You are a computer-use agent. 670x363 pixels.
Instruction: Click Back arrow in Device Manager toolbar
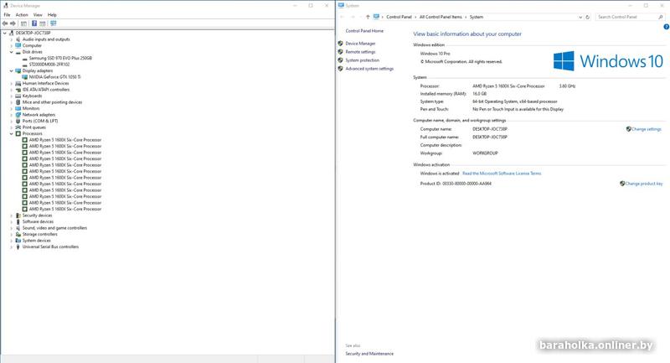pyautogui.click(x=5, y=23)
